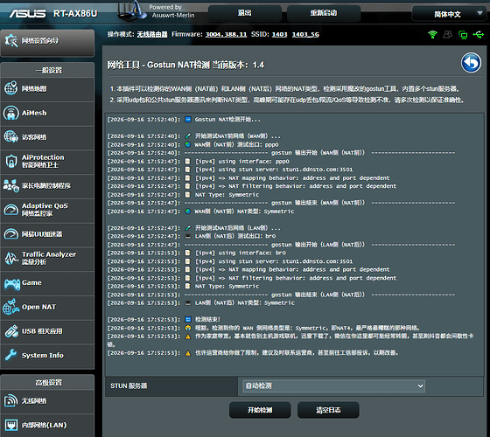This screenshot has height=437, width=490.
Task: Click the green USB status icon
Action: (x=478, y=34)
